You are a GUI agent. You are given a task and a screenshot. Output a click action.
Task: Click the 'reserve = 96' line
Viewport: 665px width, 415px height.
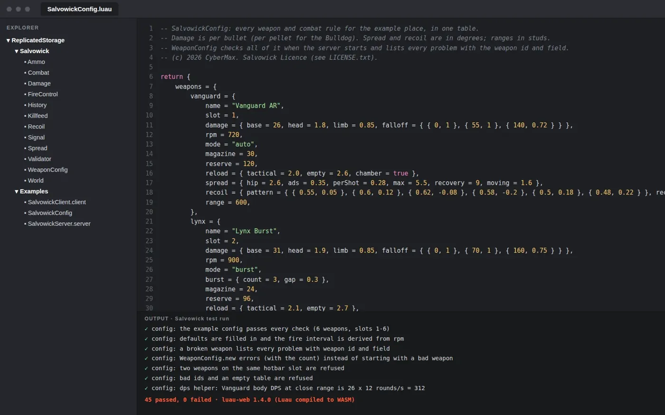pyautogui.click(x=229, y=299)
